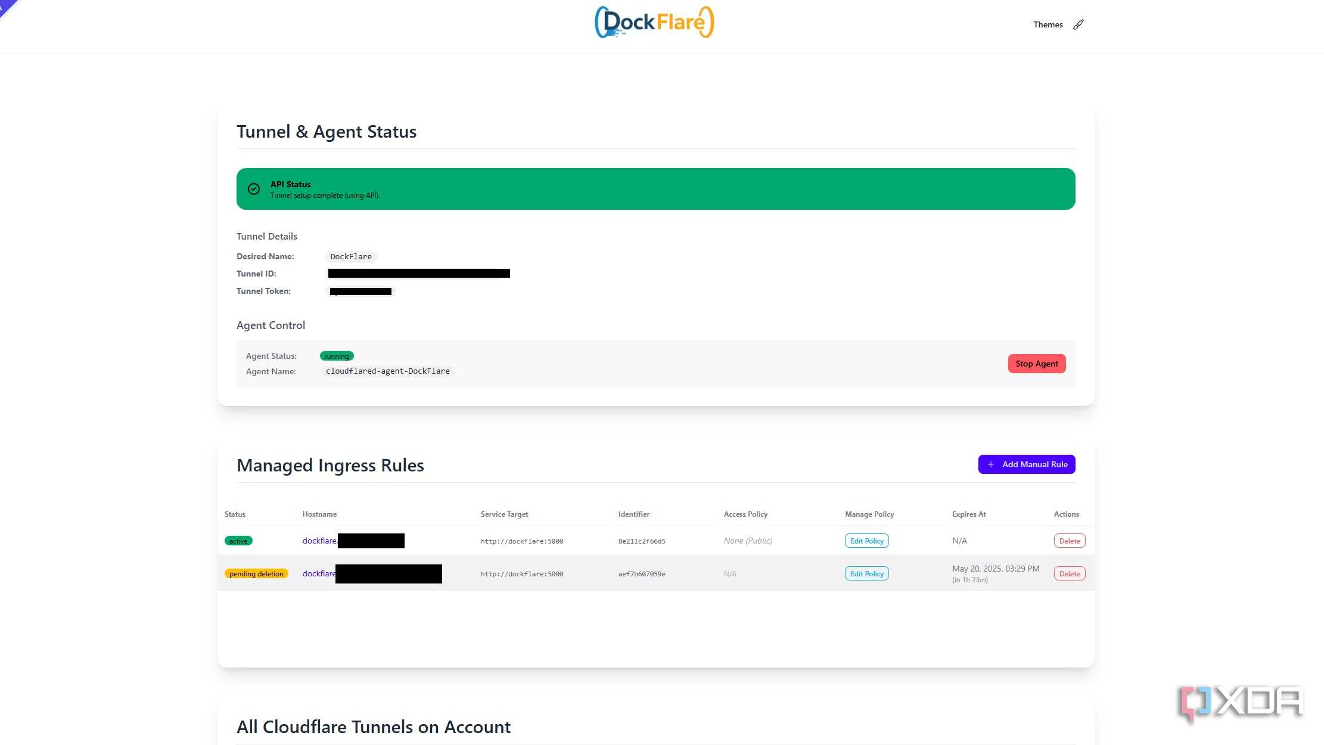Click the Tunnel Details heading
1324x745 pixels.
267,237
